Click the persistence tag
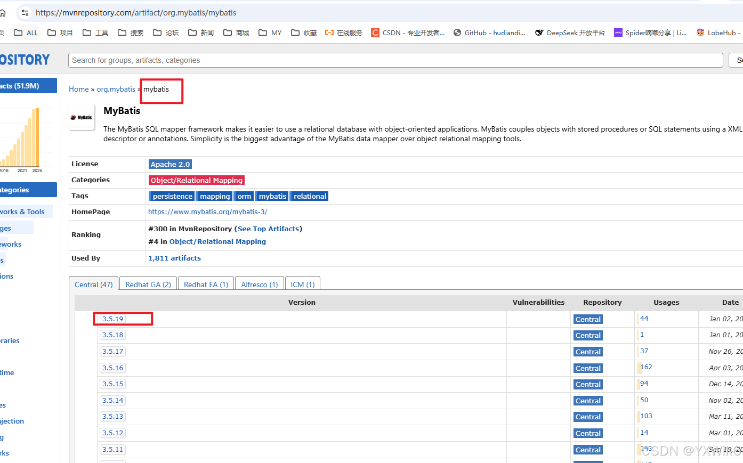743x463 pixels. (172, 196)
